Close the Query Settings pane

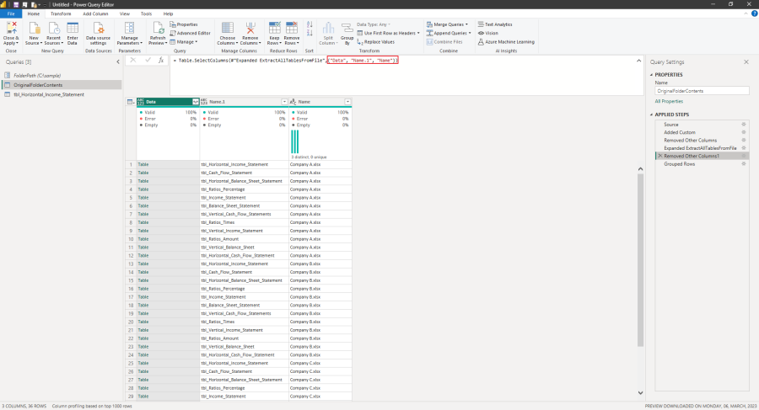pyautogui.click(x=746, y=62)
